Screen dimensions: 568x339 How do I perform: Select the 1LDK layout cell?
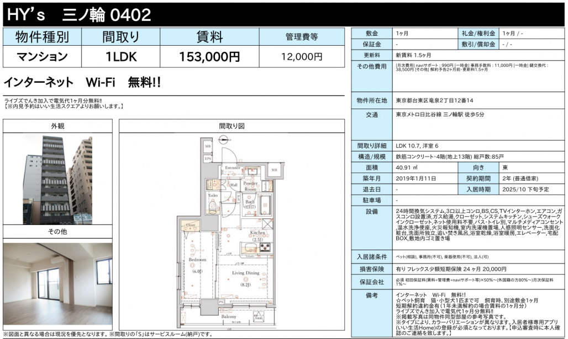[x=122, y=56]
